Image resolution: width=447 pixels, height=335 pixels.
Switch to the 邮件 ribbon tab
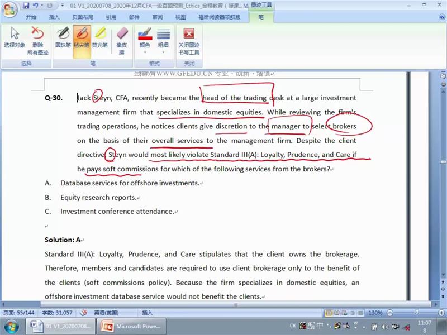pos(134,17)
